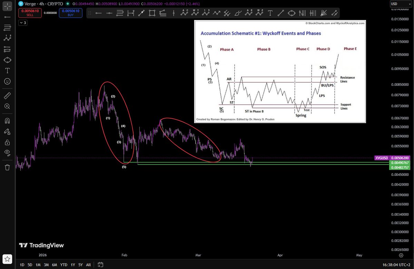Choose the W-Z Elliott triple combo tool
This screenshot has width=414, height=269.
click(x=259, y=13)
